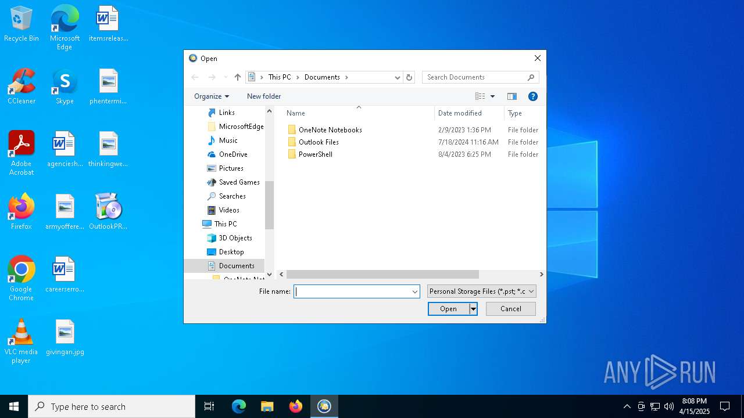Screen dimensions: 744x418
Task: Select MicrosoftEdge in the navigation pane
Action: (241, 127)
